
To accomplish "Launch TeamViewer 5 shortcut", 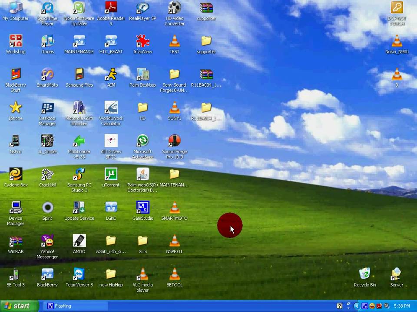I will tap(79, 274).
